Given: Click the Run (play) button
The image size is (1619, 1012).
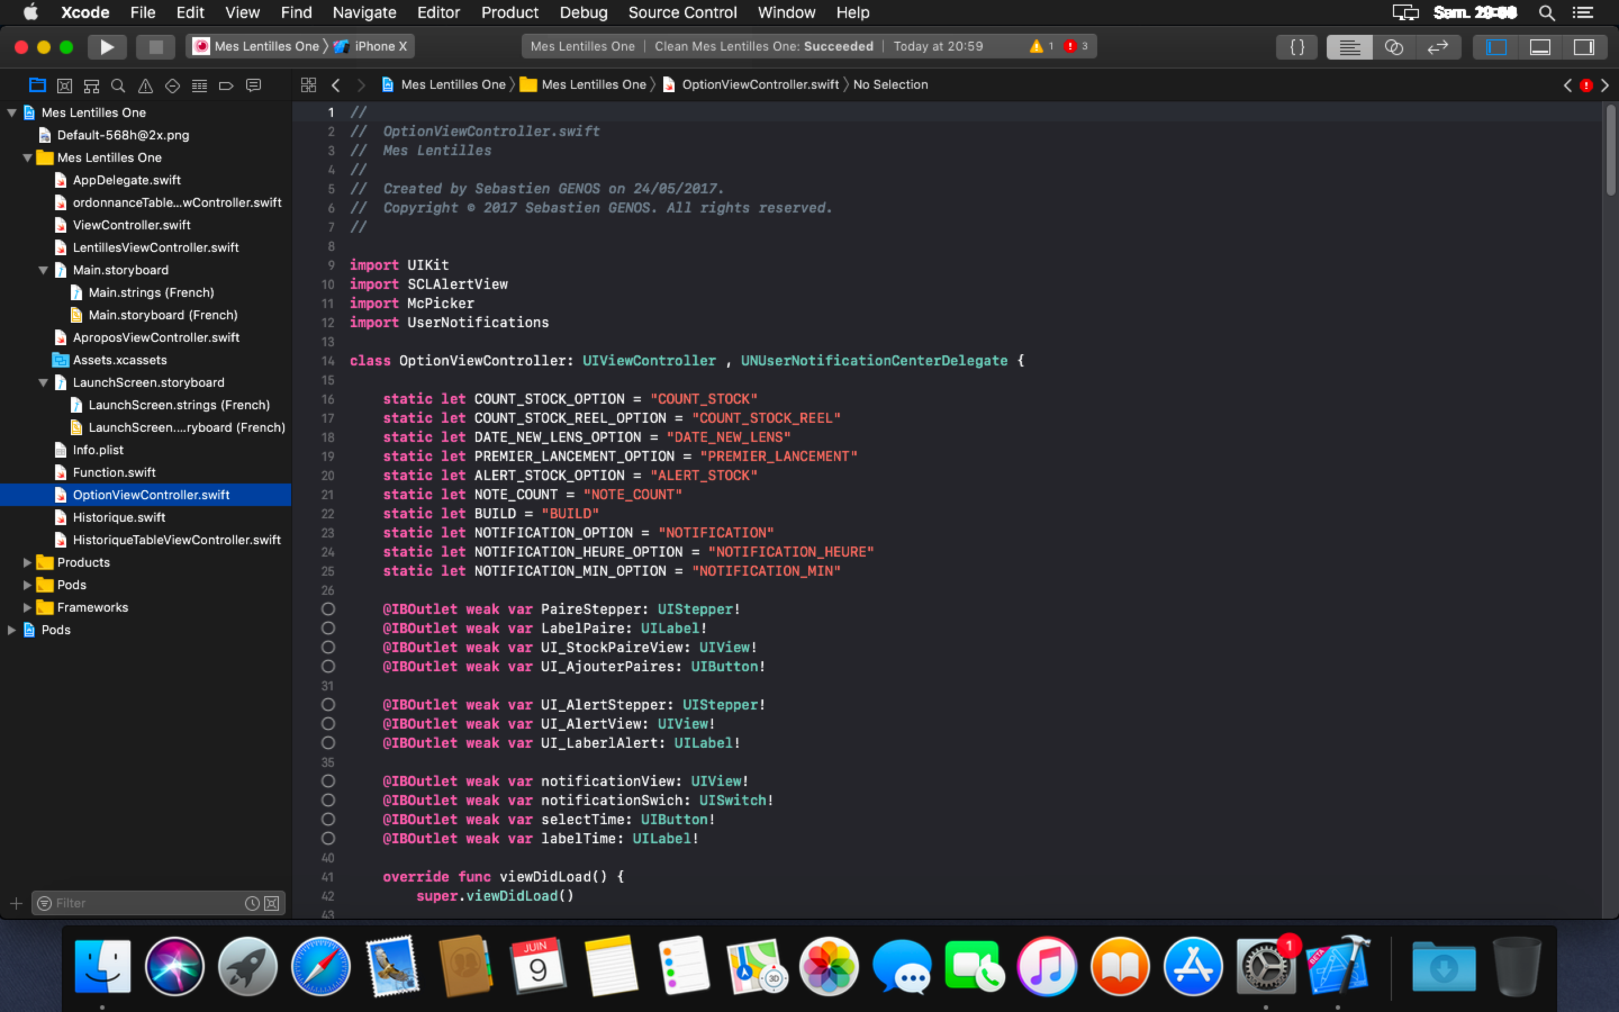Looking at the screenshot, I should click(x=106, y=47).
